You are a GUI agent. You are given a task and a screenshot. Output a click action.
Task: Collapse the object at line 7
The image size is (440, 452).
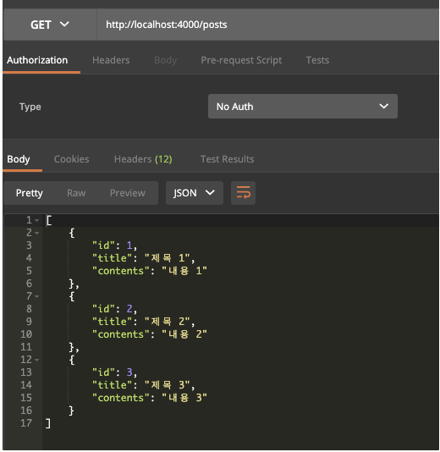pos(36,296)
